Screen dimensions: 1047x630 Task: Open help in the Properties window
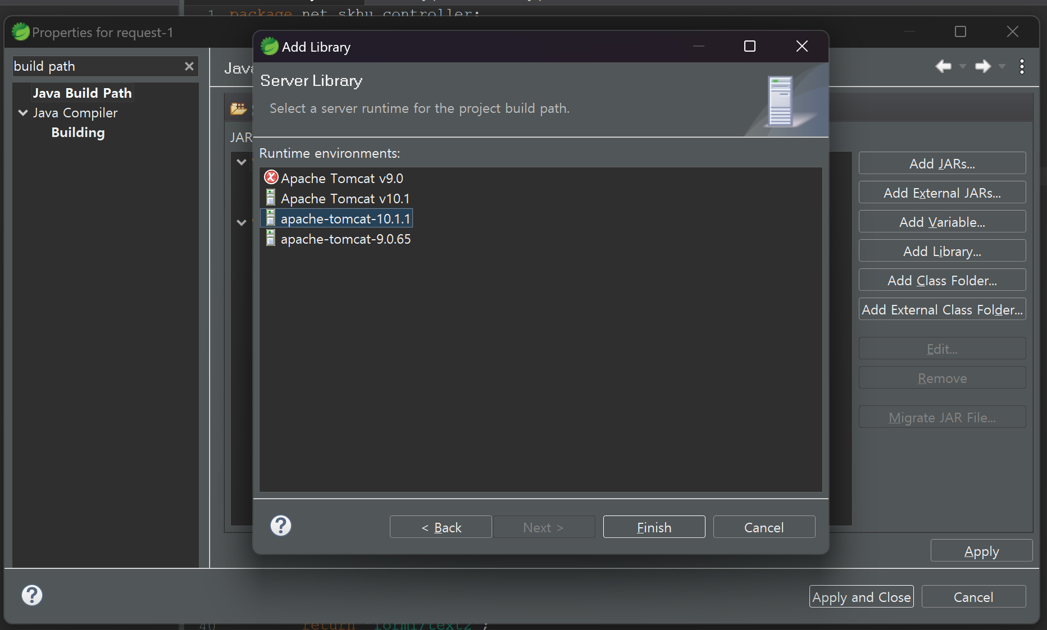(32, 595)
